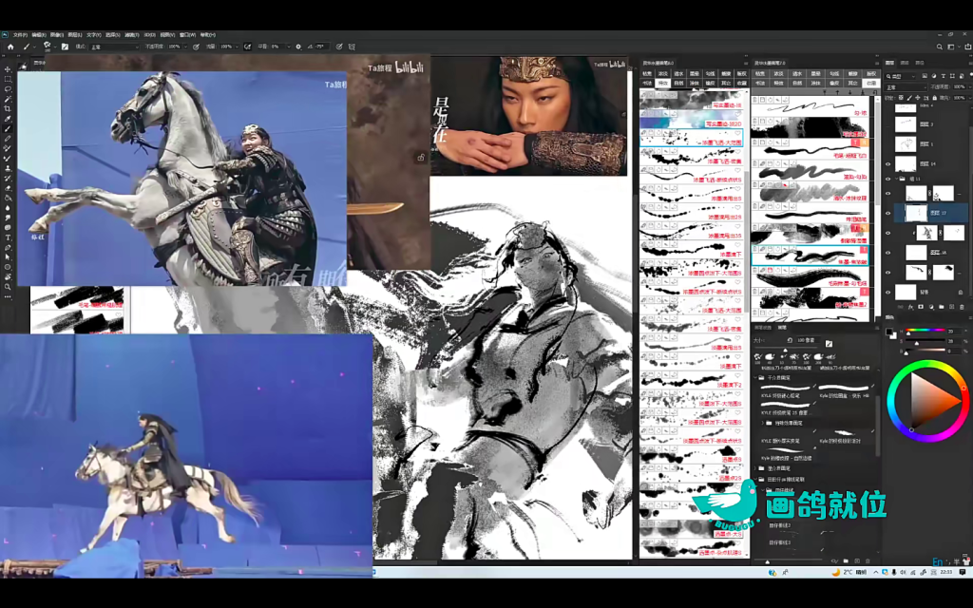Open the brush mode dropdown in options bar
Viewport: 973px width, 608px height.
coord(114,46)
